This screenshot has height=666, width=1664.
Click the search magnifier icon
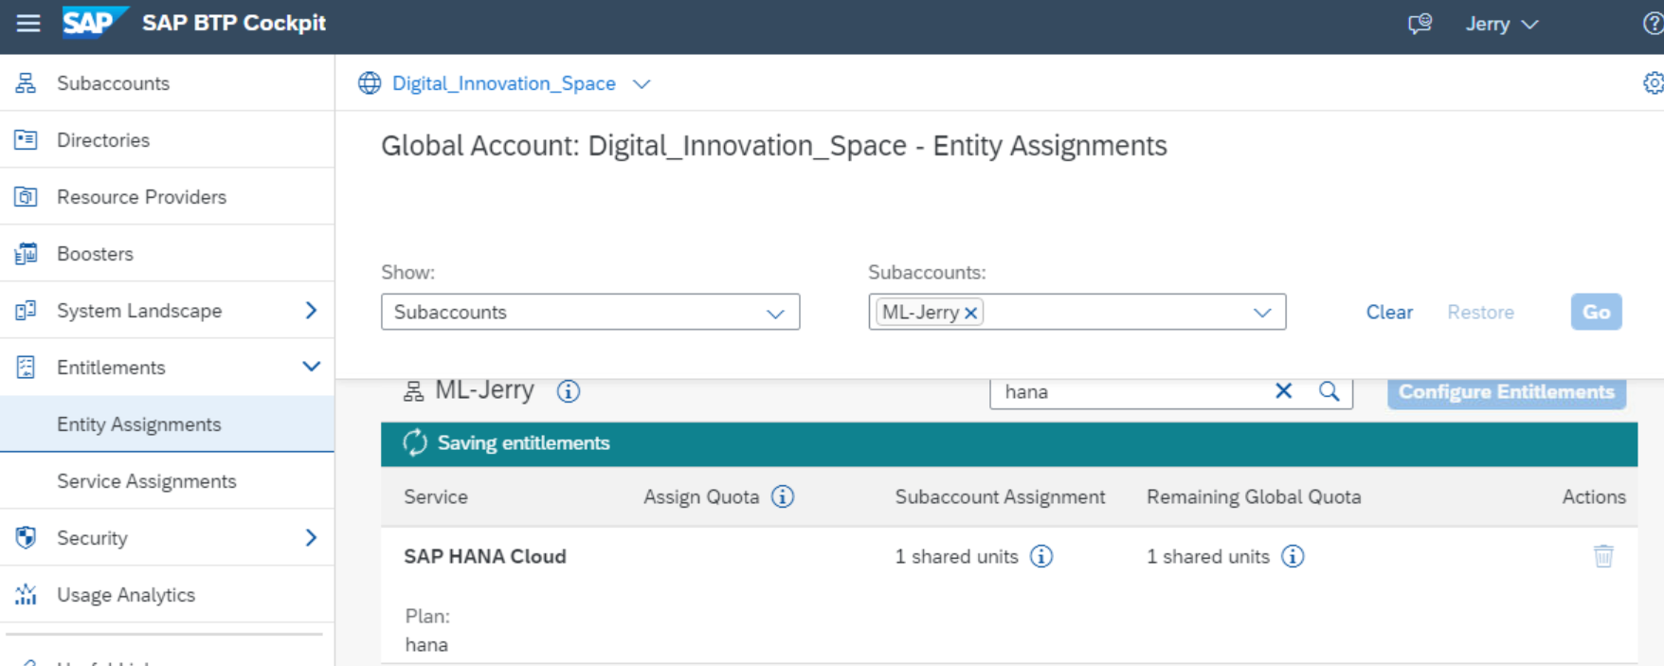(1329, 391)
